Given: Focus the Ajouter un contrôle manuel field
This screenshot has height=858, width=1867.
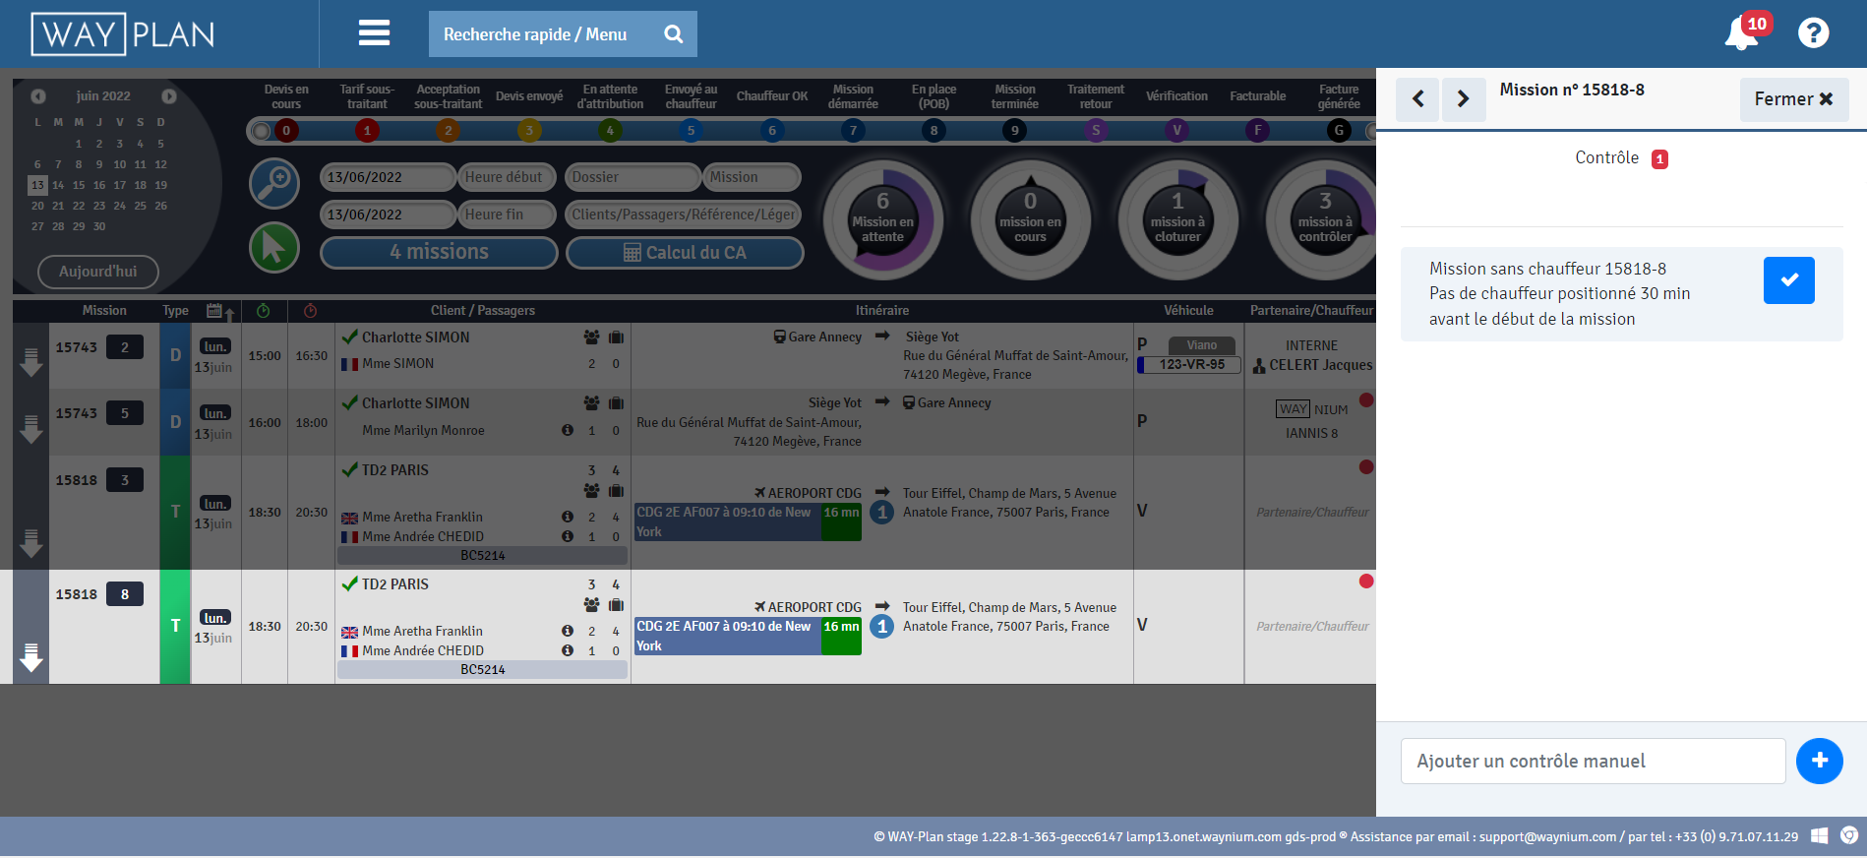Looking at the screenshot, I should tap(1593, 761).
